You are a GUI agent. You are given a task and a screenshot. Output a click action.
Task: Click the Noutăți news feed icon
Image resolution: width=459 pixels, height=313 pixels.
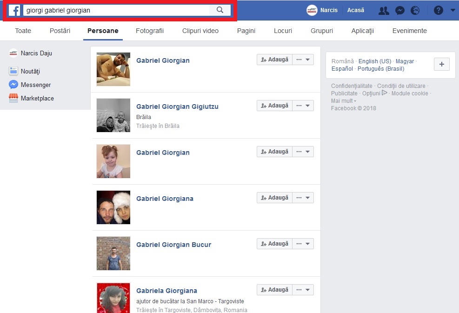(13, 71)
